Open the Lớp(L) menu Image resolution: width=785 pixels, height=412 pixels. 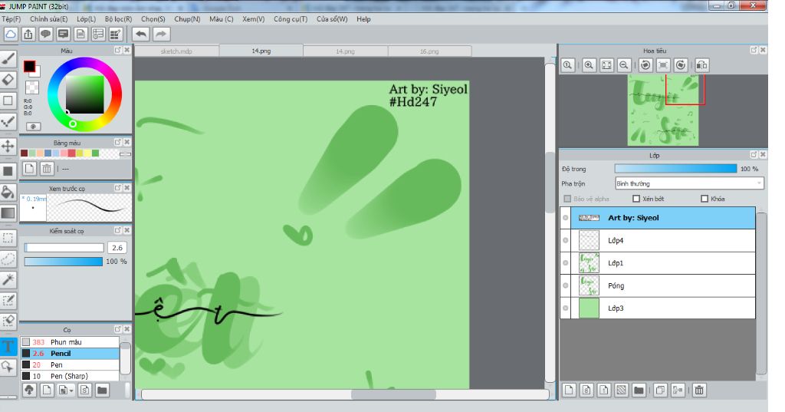(x=86, y=19)
